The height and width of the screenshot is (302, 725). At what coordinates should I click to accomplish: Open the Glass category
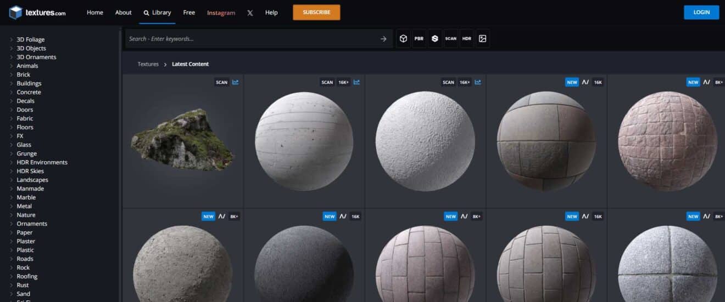click(x=24, y=145)
